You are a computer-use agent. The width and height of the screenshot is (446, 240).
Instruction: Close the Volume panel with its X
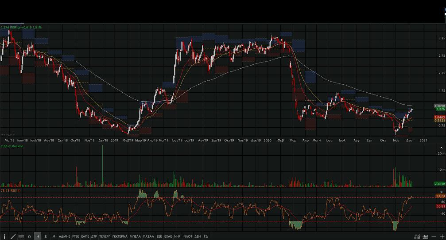(441, 147)
